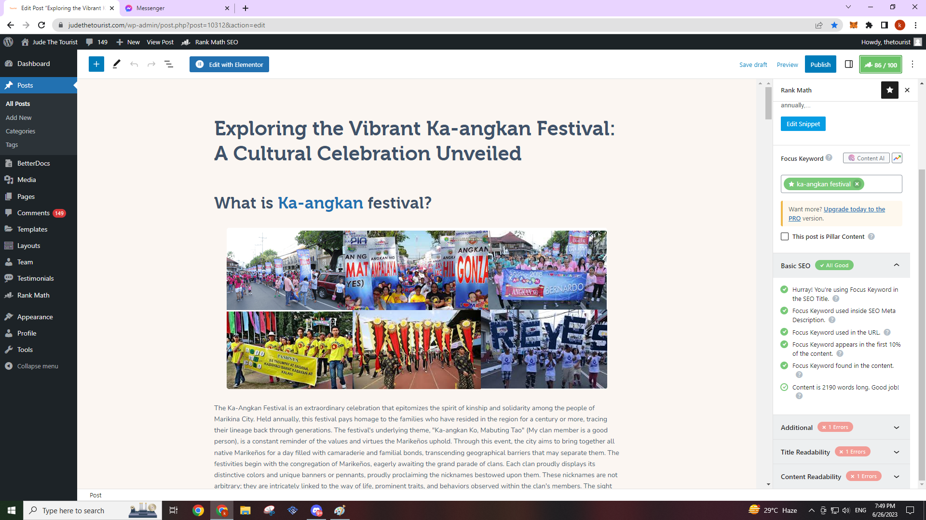Select the pencil Tools icon
Viewport: 926px width, 520px height.
click(x=116, y=64)
